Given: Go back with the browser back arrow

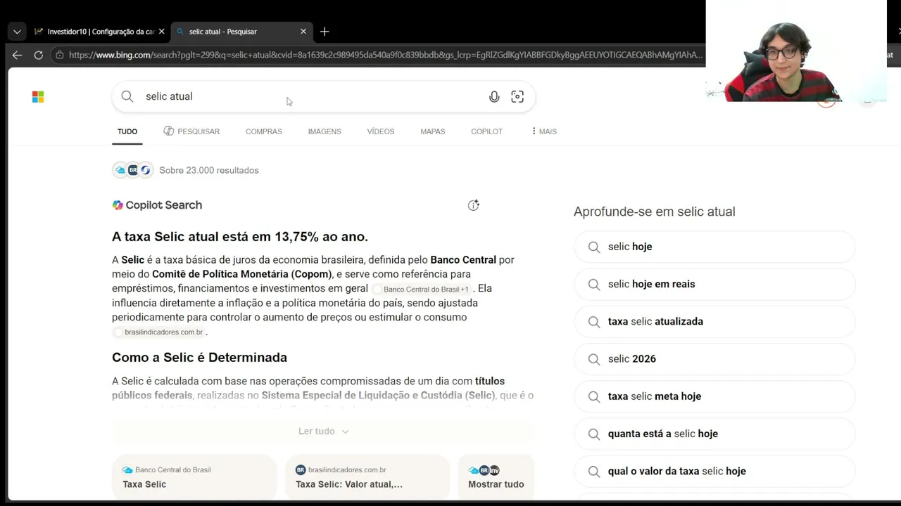Looking at the screenshot, I should click(x=17, y=55).
